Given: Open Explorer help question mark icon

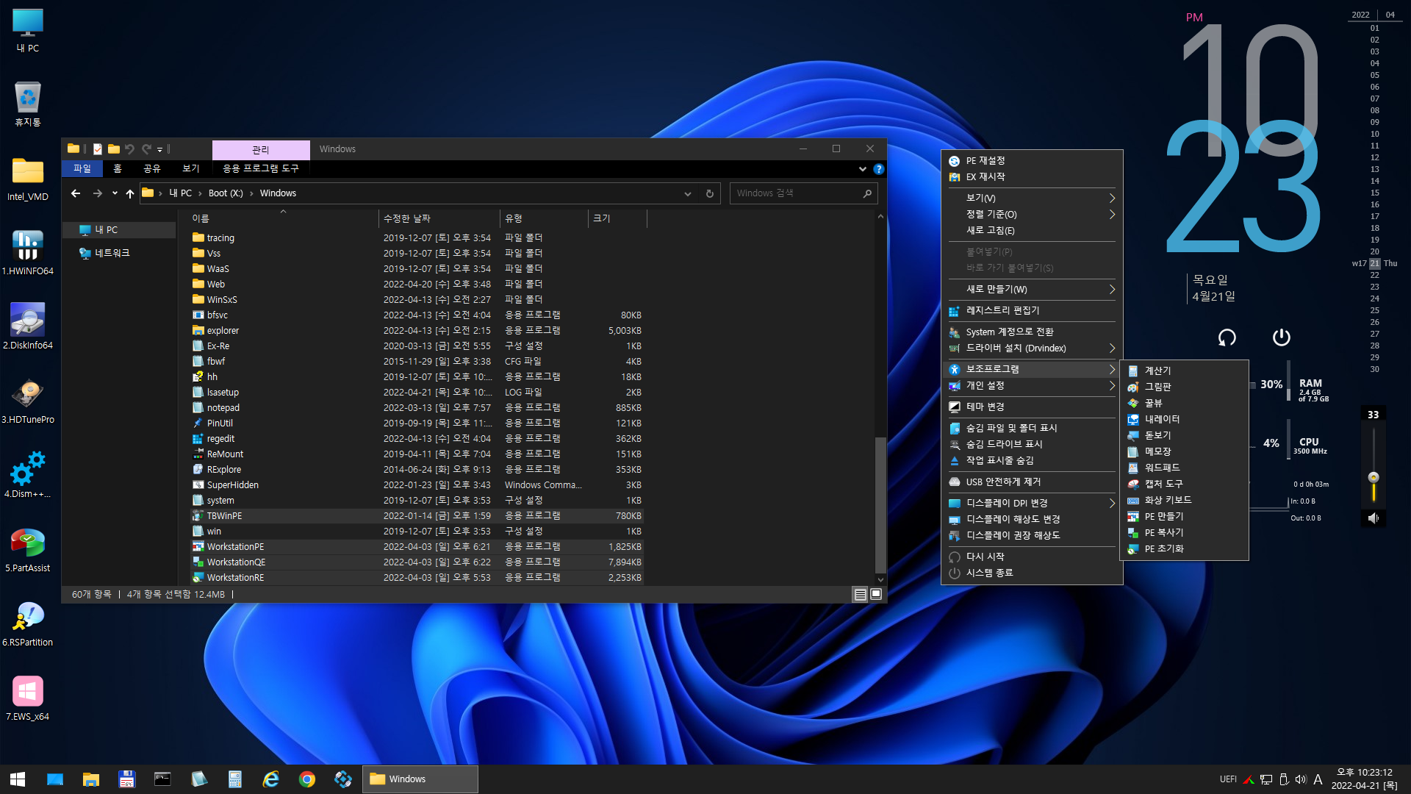Looking at the screenshot, I should pos(878,169).
